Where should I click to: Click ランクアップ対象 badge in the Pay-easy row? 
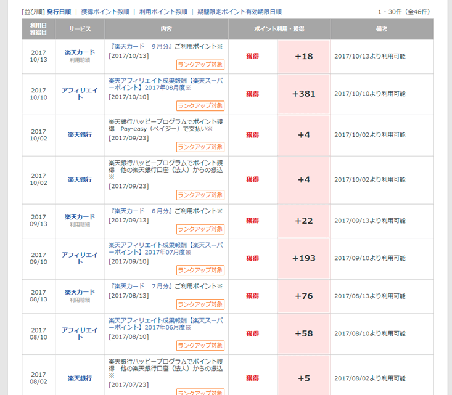(200, 147)
